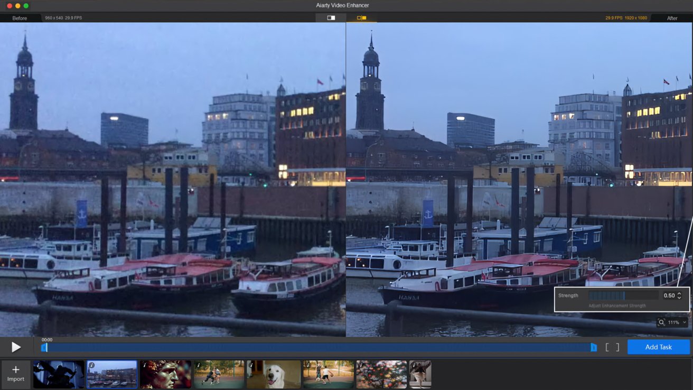Adjust the Strength slider bar

623,295
